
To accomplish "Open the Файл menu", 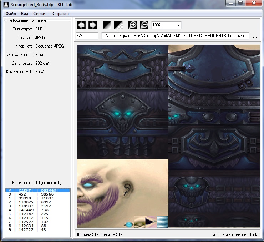I will tap(11, 14).
